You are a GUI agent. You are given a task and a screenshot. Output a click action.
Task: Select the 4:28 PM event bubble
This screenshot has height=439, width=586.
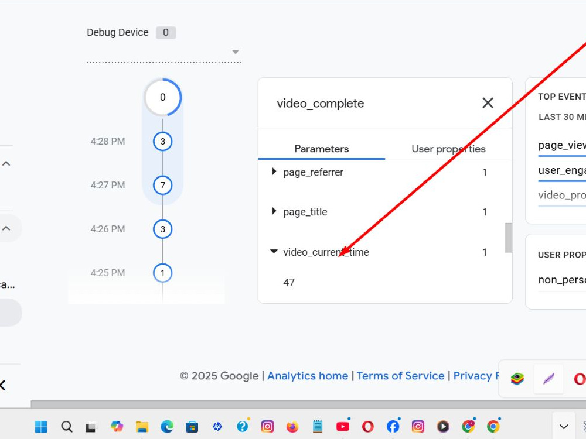click(162, 142)
